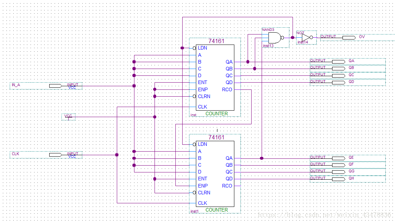Click the CLK port on counter inst
This screenshot has width=395, height=222.
[x=202, y=107]
